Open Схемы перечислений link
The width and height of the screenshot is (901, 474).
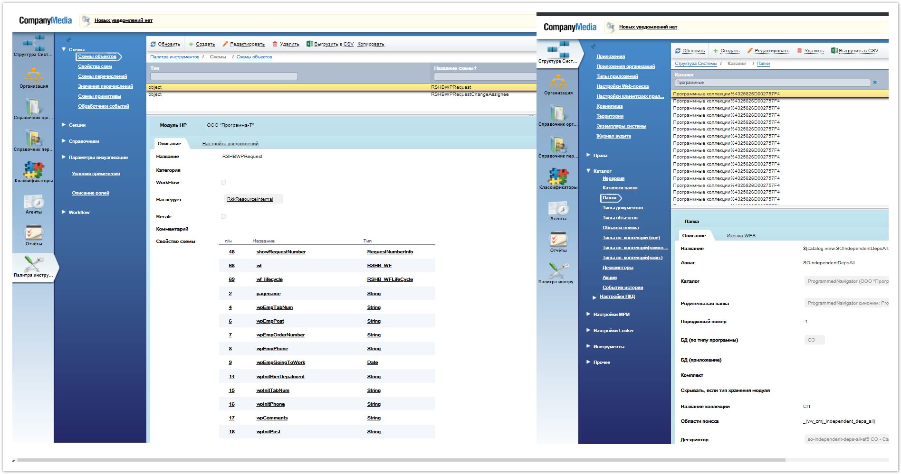(x=103, y=76)
